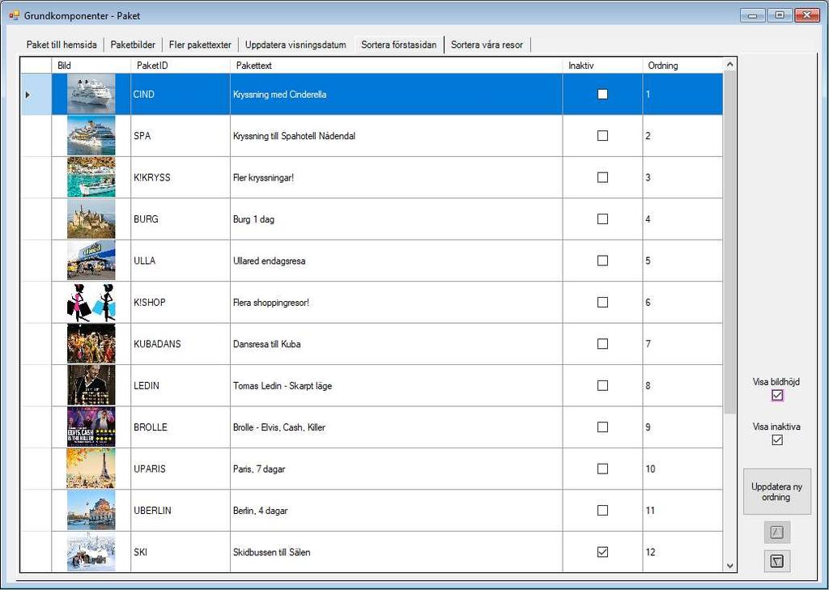Check the Inaktiv box for UBERLIN

coord(602,510)
